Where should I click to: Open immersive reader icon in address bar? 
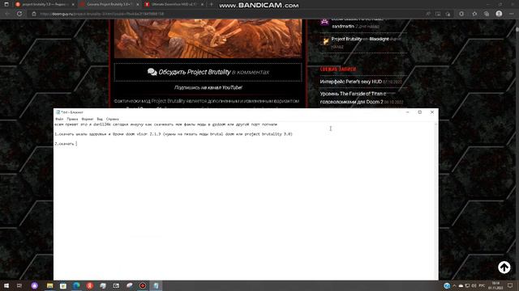(438, 14)
